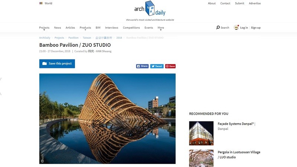297x167 pixels.
Task: Save the image to Pinterest
Action: point(170,66)
